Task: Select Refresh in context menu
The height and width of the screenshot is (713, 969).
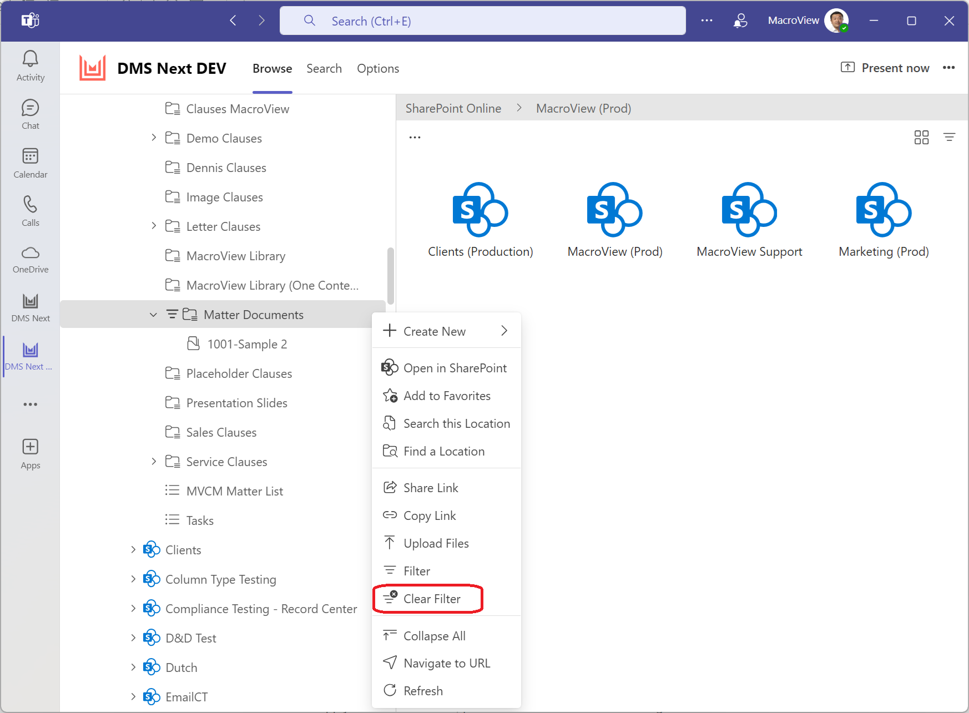Action: (446, 691)
